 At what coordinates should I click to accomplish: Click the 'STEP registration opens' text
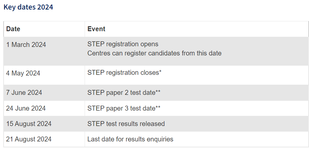pyautogui.click(x=123, y=44)
